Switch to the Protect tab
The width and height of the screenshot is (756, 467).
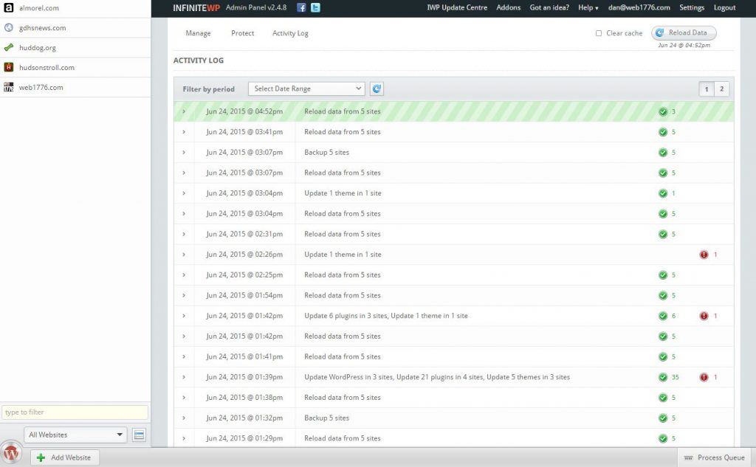pyautogui.click(x=242, y=33)
